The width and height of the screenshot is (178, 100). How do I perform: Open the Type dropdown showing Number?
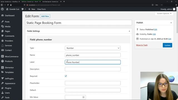(x=93, y=48)
